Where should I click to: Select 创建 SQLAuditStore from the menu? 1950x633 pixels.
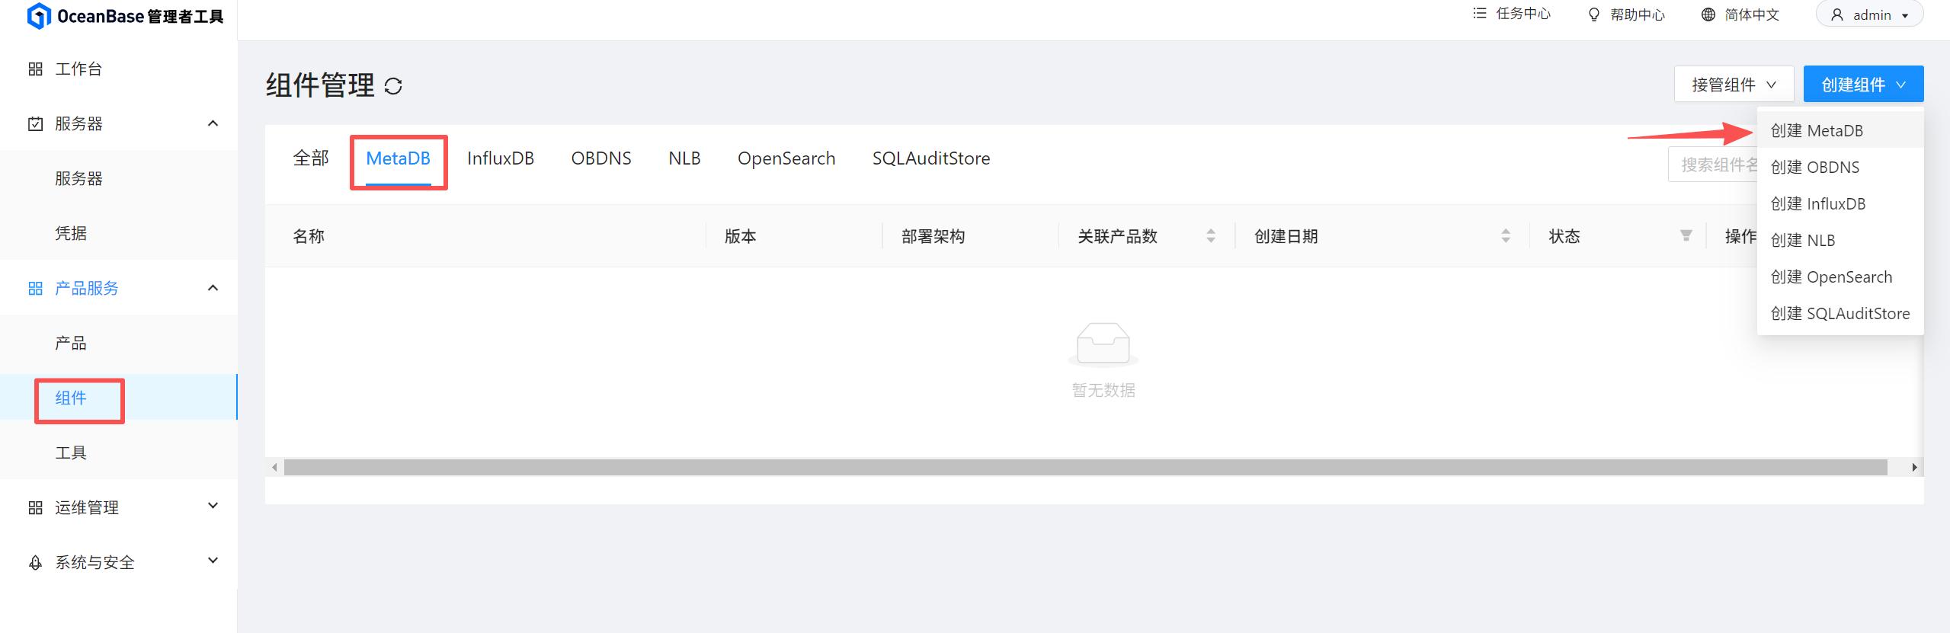pos(1840,314)
